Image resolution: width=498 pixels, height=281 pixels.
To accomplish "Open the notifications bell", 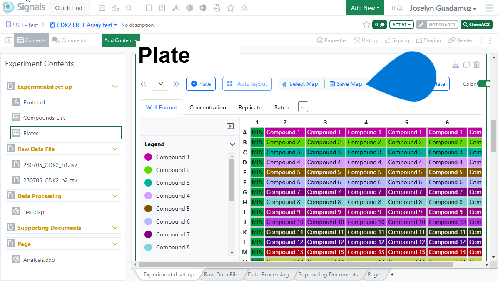I will [400, 8].
